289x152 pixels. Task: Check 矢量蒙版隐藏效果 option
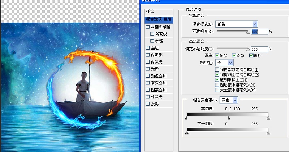[217, 90]
